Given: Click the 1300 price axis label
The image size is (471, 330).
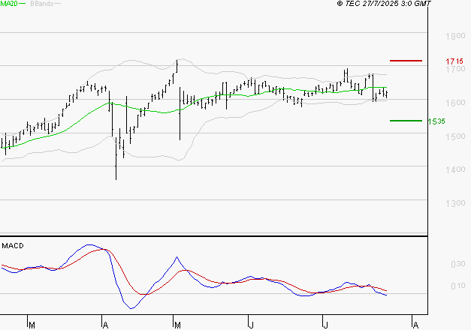Looking at the screenshot, I should 455,203.
